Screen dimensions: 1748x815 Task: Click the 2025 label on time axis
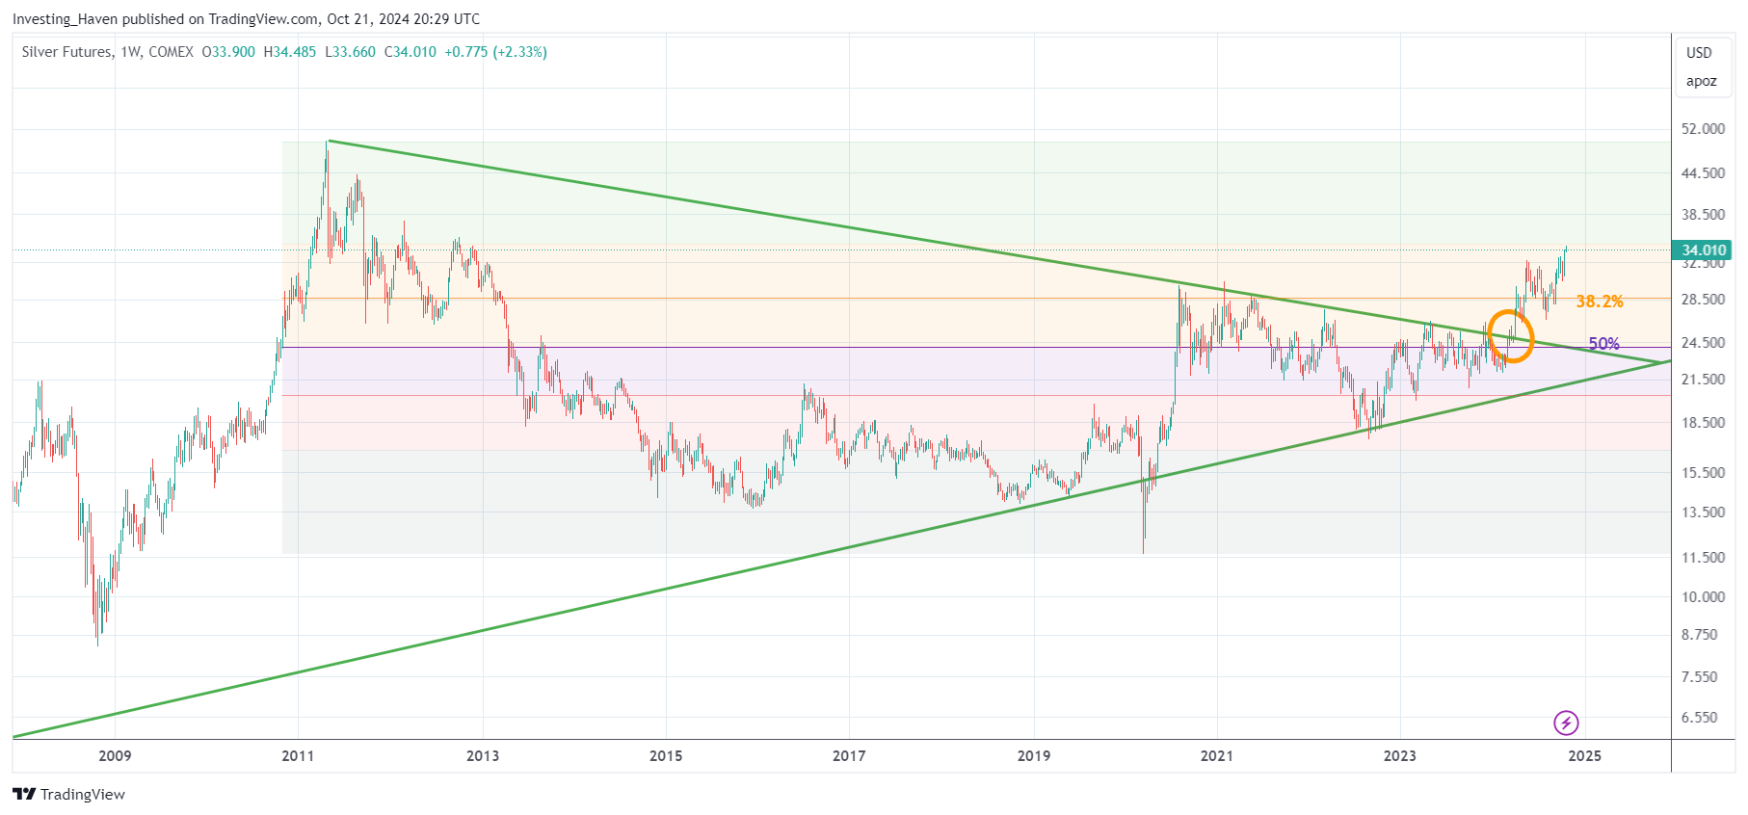click(x=1585, y=755)
